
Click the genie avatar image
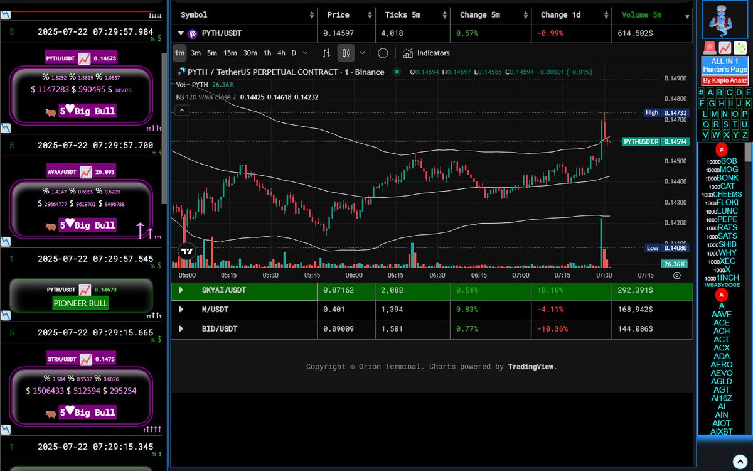coord(724,20)
